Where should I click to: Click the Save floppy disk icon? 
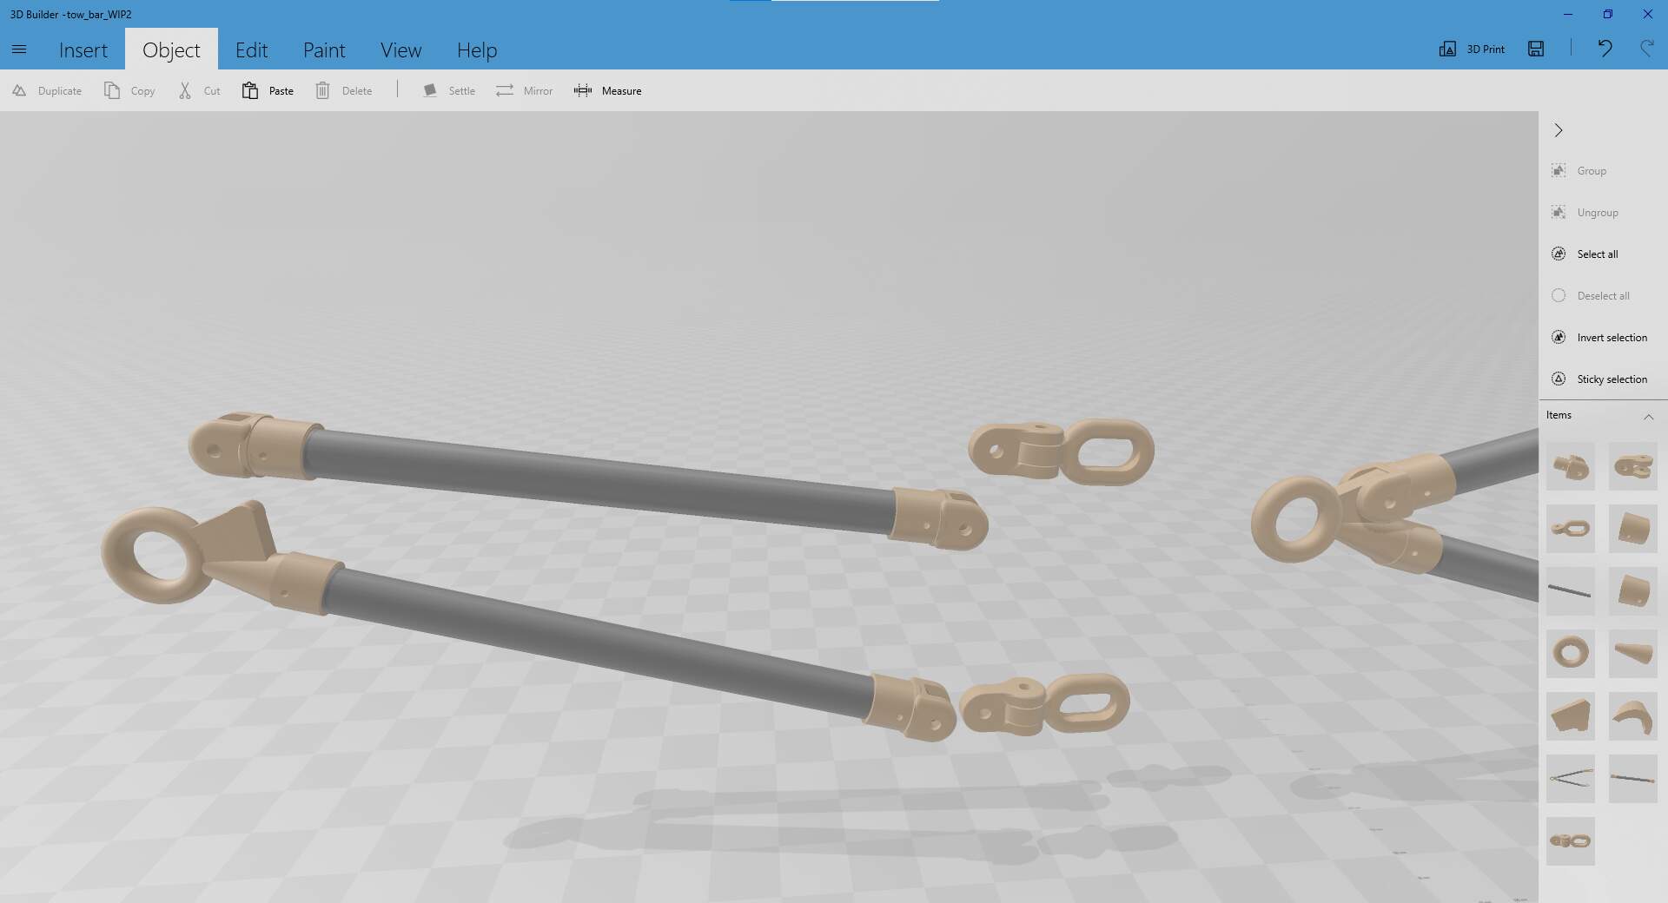[x=1536, y=49]
